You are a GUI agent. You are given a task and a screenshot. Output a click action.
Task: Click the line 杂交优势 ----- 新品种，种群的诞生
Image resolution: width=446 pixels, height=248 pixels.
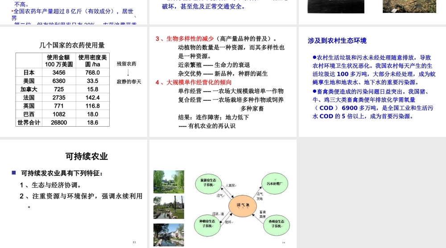223,74
